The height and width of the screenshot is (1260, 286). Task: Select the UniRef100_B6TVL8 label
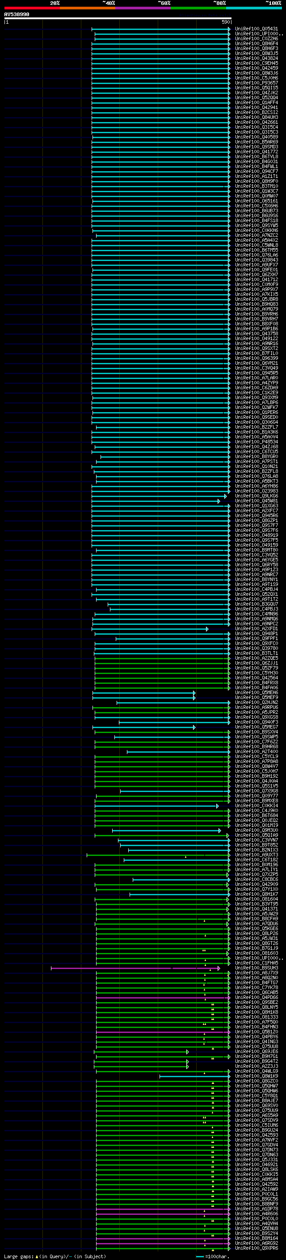256,156
